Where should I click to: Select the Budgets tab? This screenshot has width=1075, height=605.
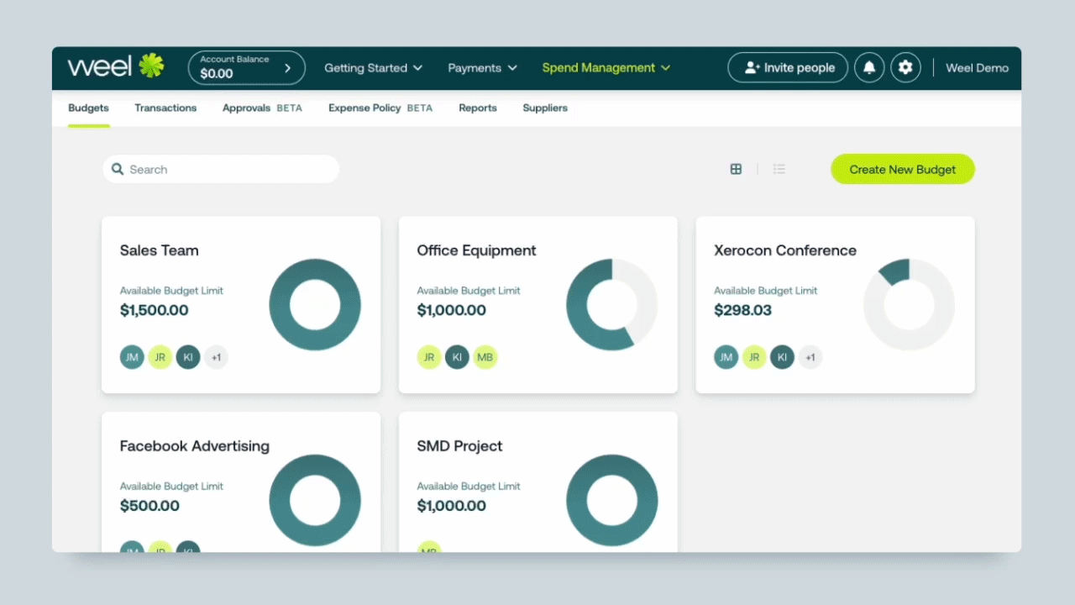click(x=88, y=108)
